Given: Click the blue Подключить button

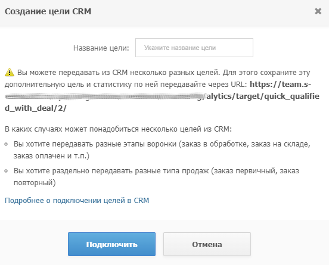Looking at the screenshot, I should pos(111,244).
